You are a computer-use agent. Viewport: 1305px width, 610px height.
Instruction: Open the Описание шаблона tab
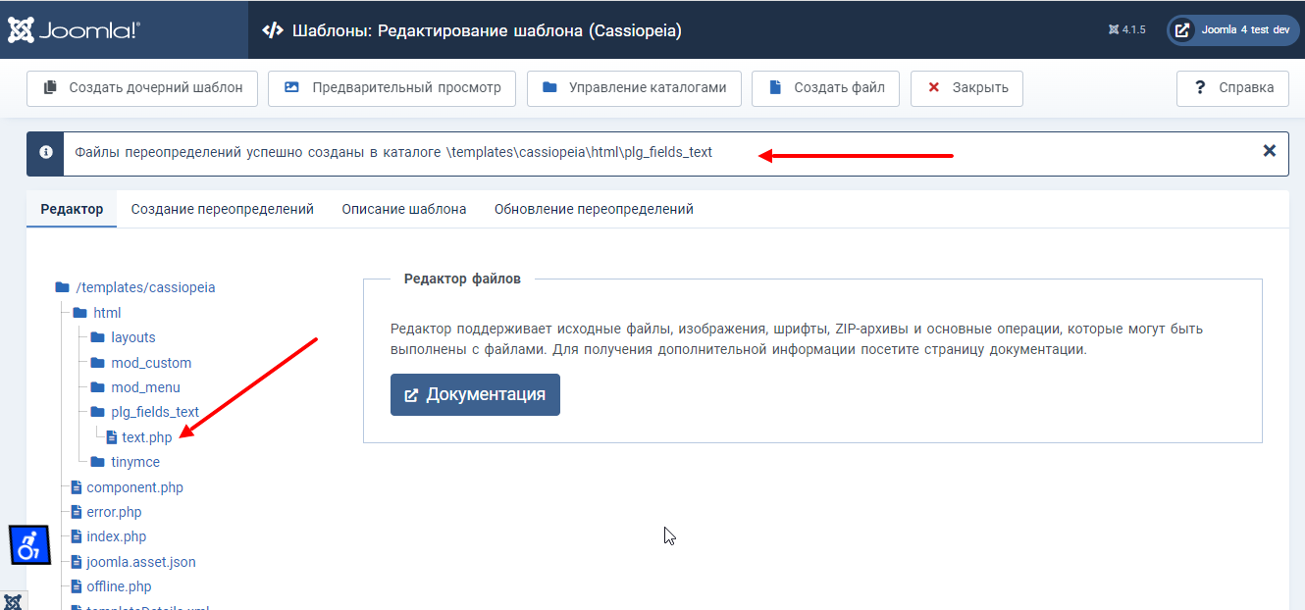404,209
